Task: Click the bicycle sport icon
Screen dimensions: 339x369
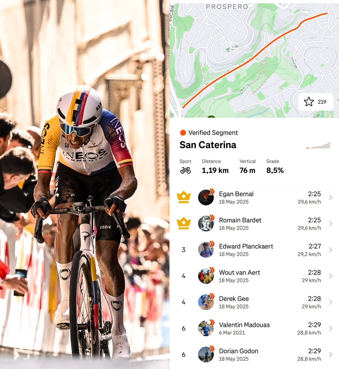Action: coord(185,170)
